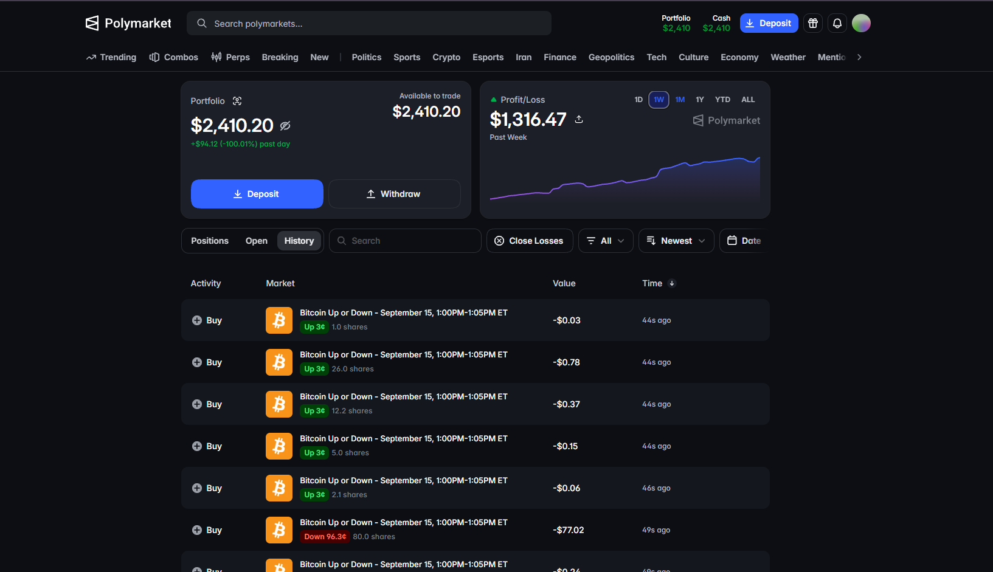Open the Newest sort dropdown
This screenshot has width=993, height=572.
click(676, 241)
